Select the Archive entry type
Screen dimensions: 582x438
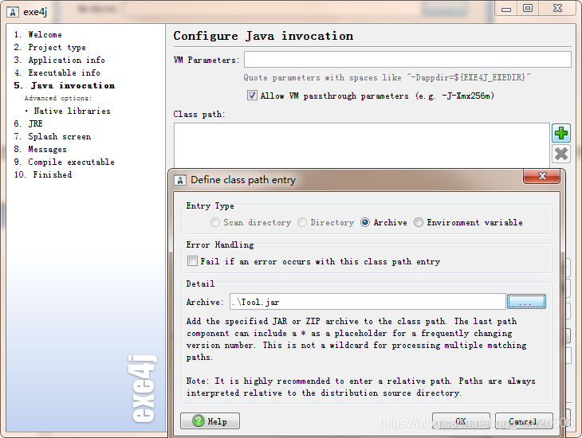(x=365, y=222)
